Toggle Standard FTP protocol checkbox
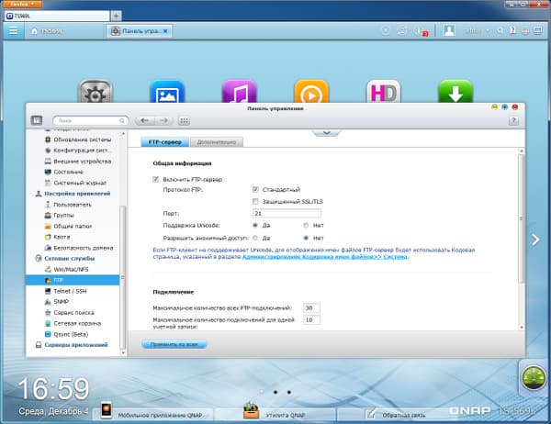Viewport: 551px width, 424px height. click(x=255, y=190)
